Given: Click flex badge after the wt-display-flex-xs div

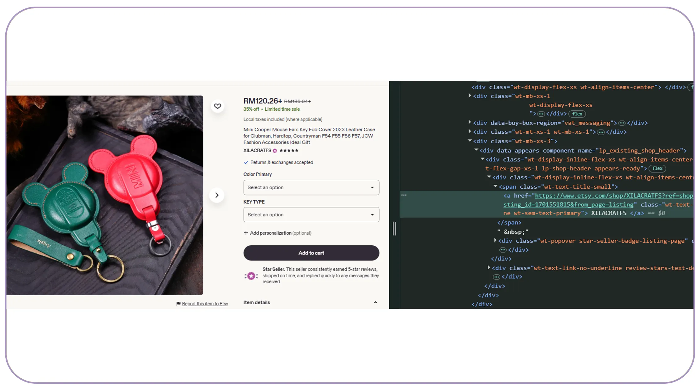Looking at the screenshot, I should coord(577,114).
